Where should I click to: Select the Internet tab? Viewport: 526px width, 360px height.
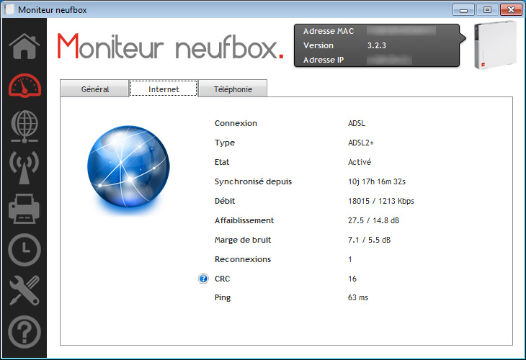[164, 89]
